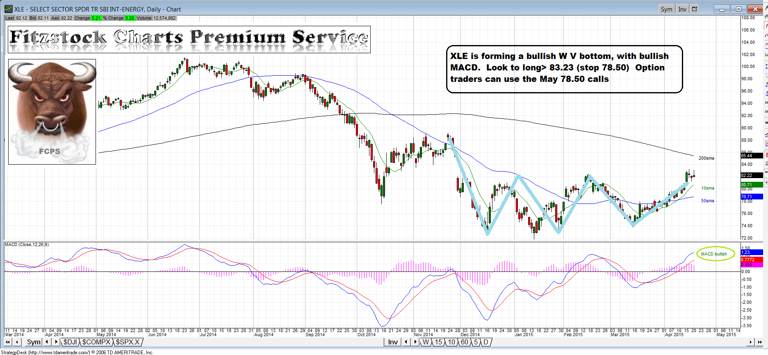Screen dimensions: 768x355
Task: Select the W weekly interval tab
Action: (x=426, y=342)
